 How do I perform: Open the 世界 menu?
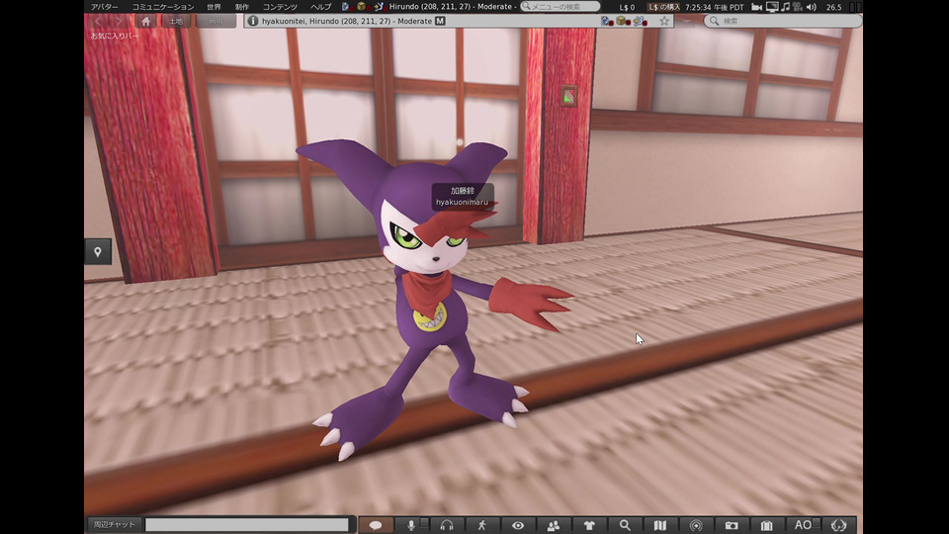point(214,7)
